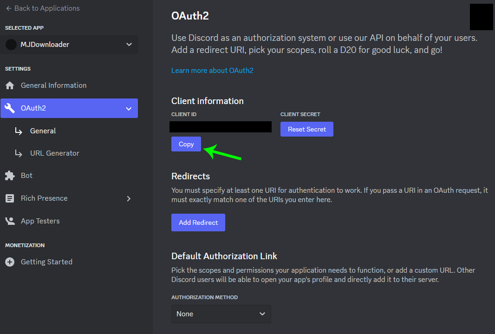Click the Rich Presence document icon

coord(10,198)
